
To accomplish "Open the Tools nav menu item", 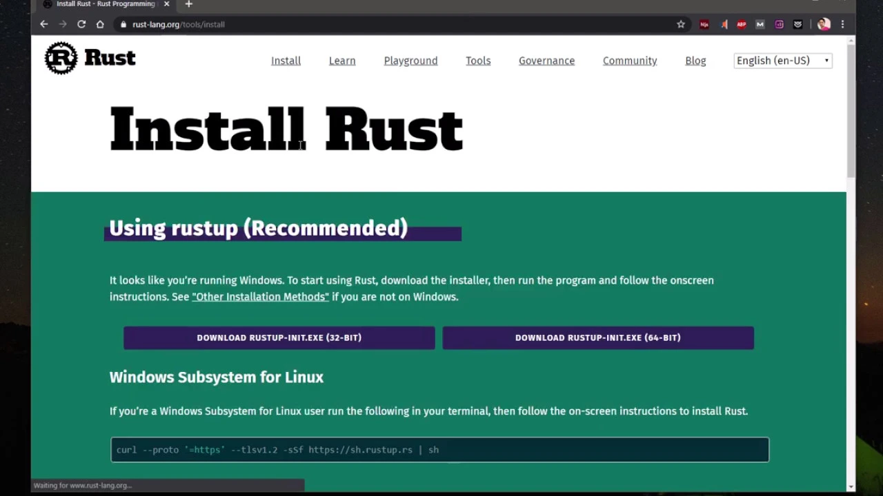I will (x=478, y=61).
